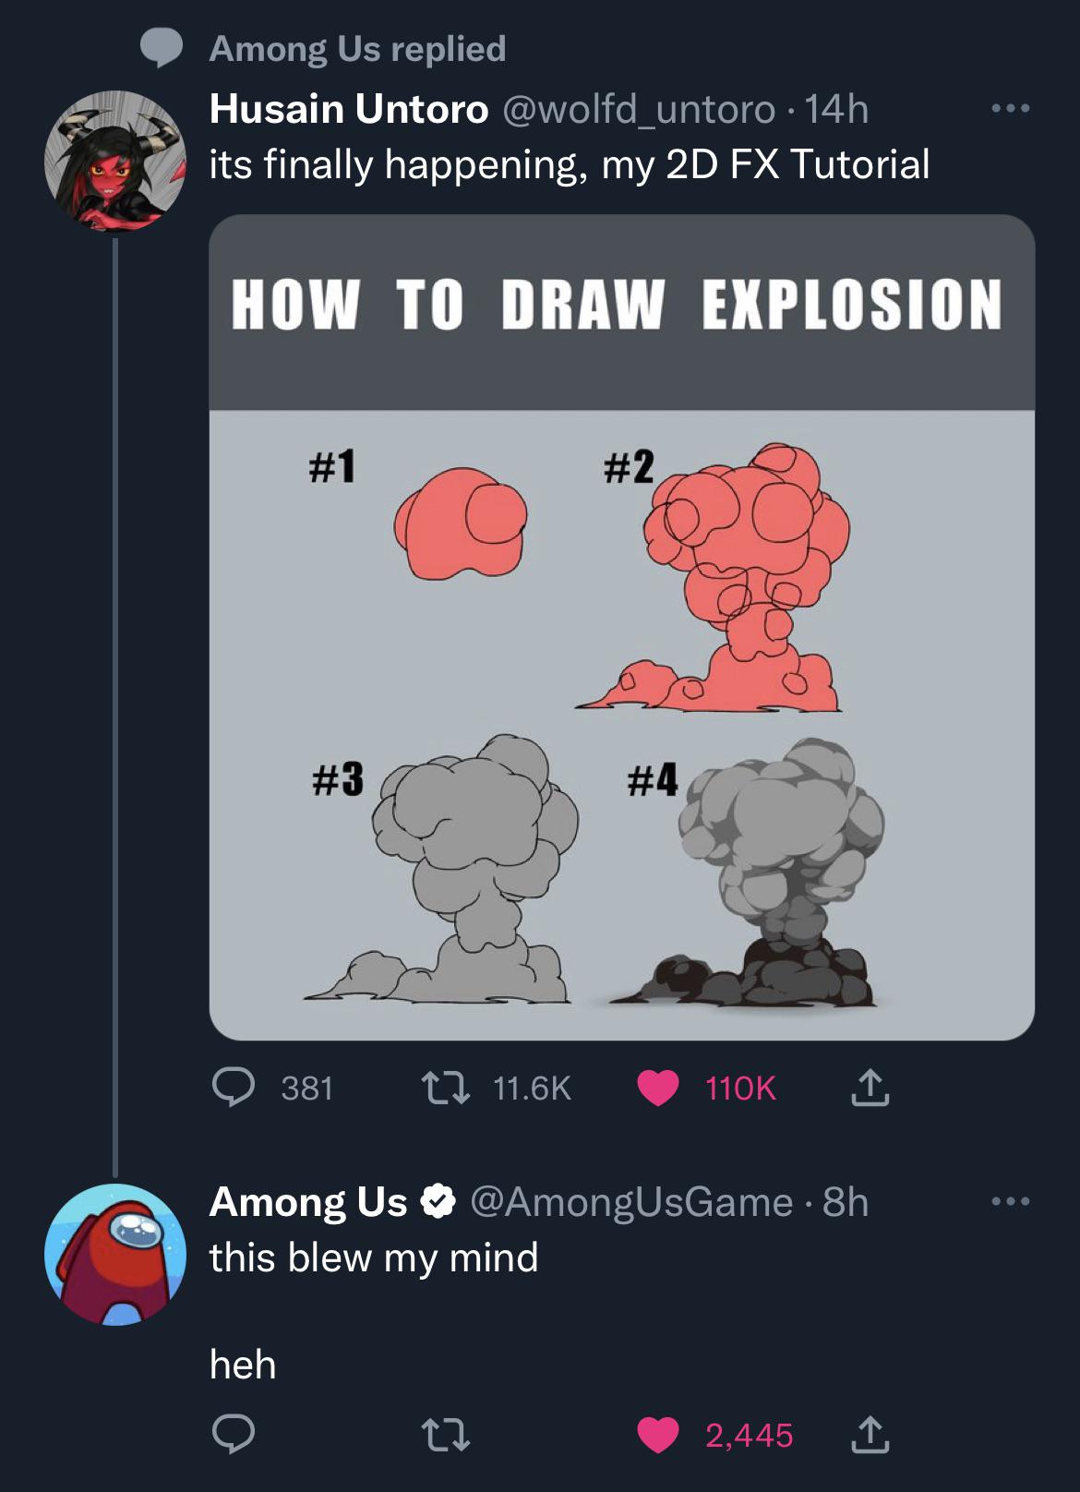Screen dimensions: 1080x1492
Task: Open the How To Draw Explosion image
Action: [621, 628]
